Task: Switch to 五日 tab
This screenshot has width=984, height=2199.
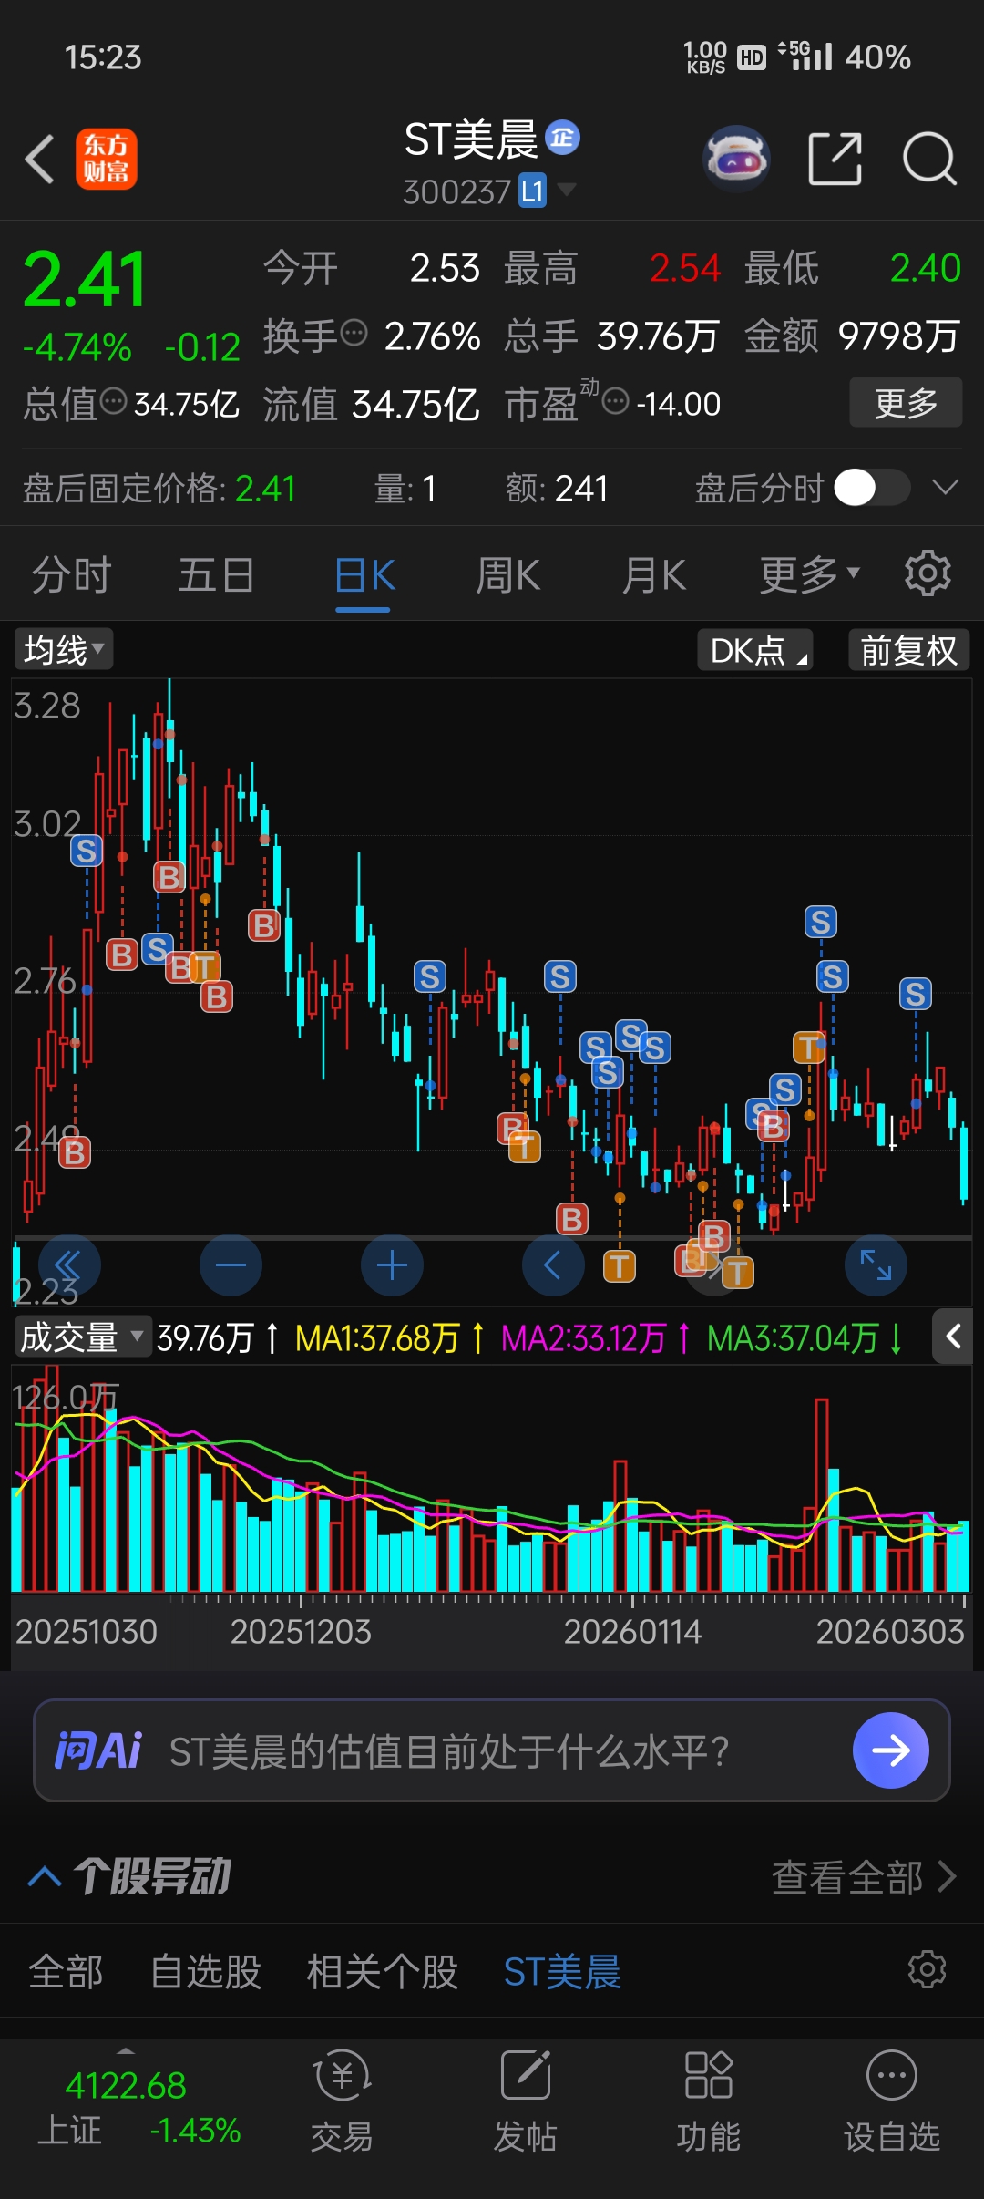Action: coord(216,575)
